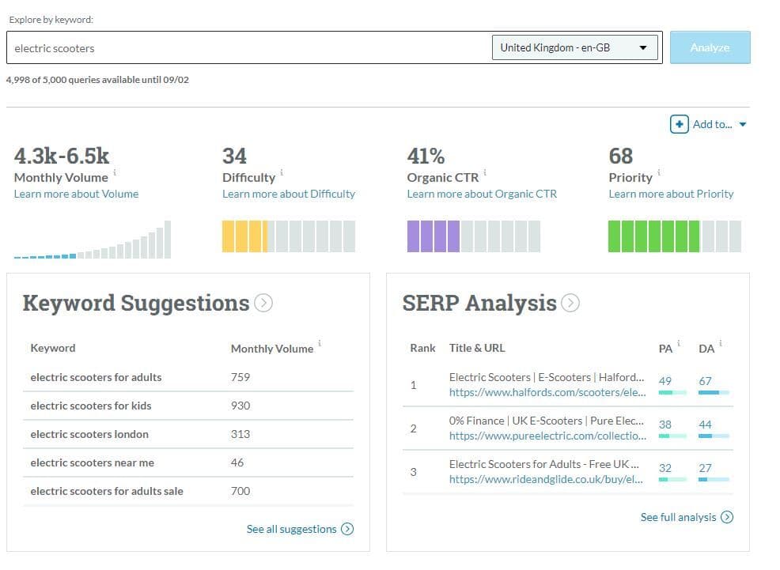Click the arrow icon after See all suggestions

[347, 529]
